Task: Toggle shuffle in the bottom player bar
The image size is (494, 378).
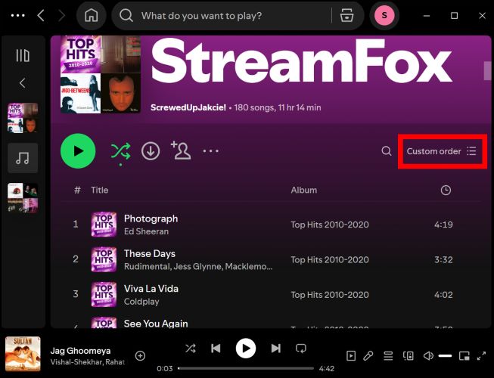Action: click(x=191, y=348)
